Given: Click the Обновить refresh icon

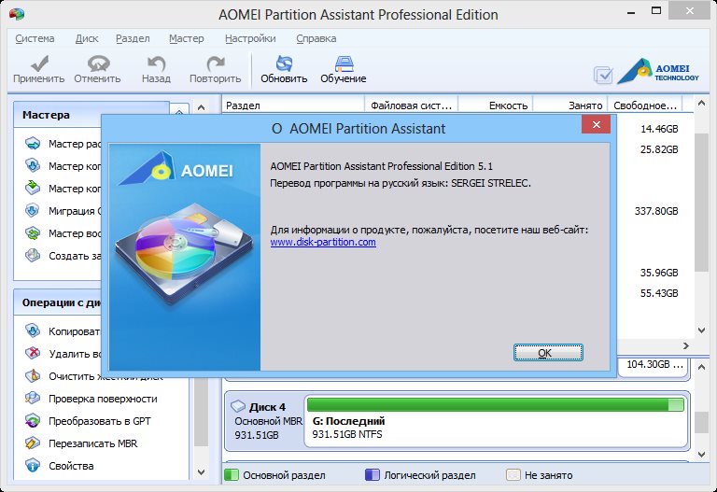Looking at the screenshot, I should [284, 64].
